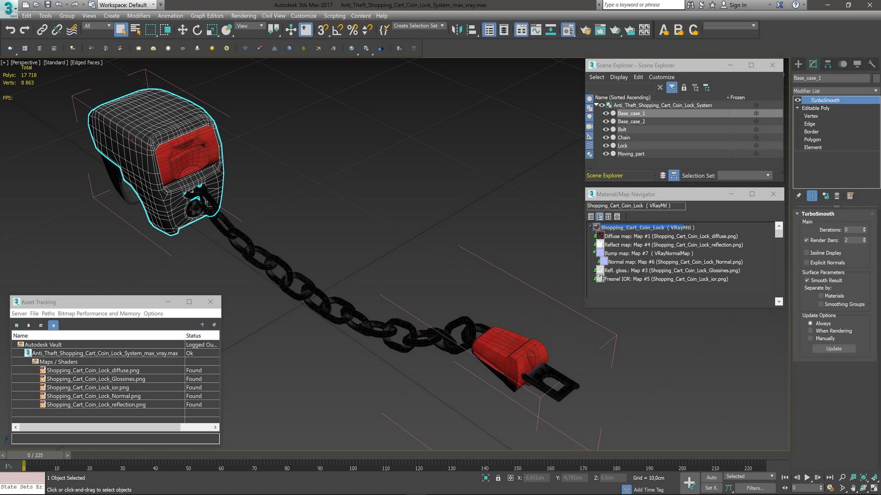Screen dimensions: 881x495
Task: Open the Render Setup teapot icon
Action: (x=585, y=30)
